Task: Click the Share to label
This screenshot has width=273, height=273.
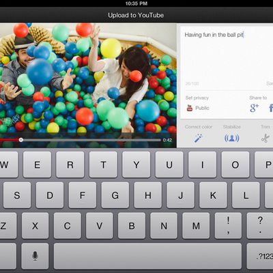Action: coord(258,98)
